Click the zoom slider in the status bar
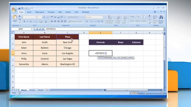Screen dimensions: 191x107 point(153,93)
